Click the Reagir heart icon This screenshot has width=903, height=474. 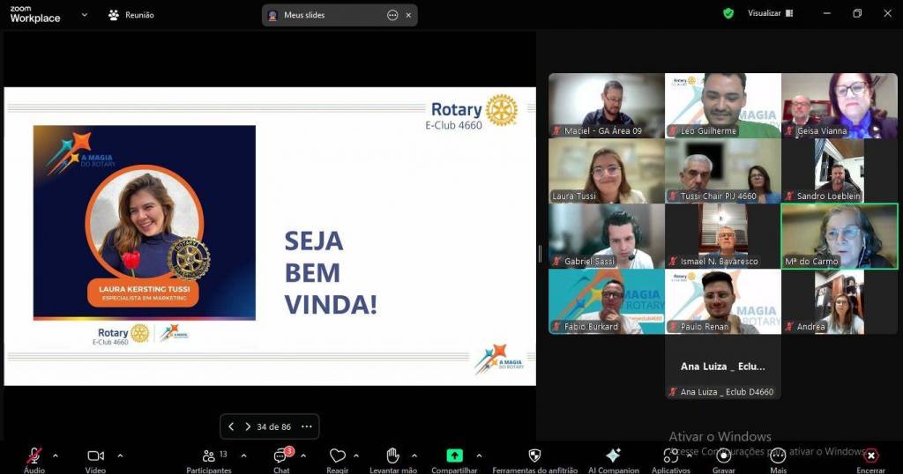[x=337, y=456]
